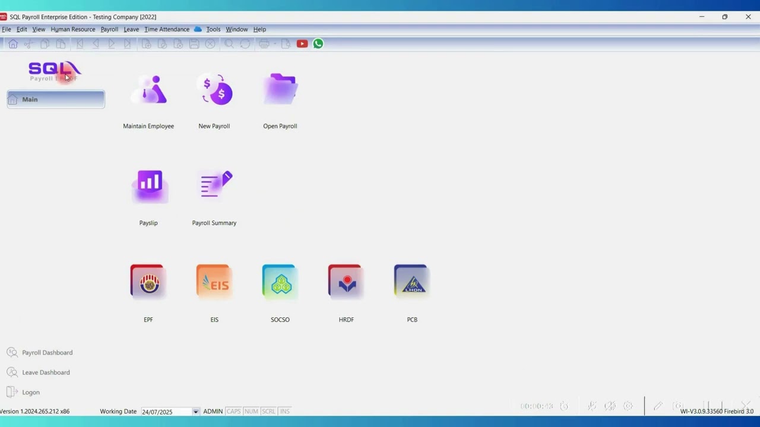Viewport: 760px width, 427px height.
Task: Go to next record in toolbar
Action: click(112, 44)
